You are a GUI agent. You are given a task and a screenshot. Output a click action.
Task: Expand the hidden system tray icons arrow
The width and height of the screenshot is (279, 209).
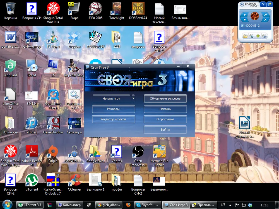(230, 205)
